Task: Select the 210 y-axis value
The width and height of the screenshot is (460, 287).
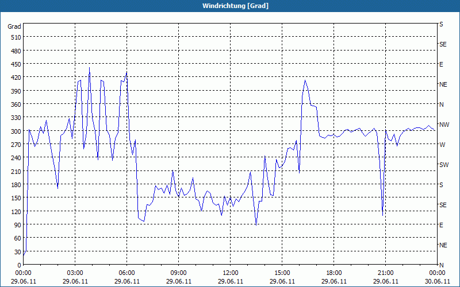Action: point(16,171)
